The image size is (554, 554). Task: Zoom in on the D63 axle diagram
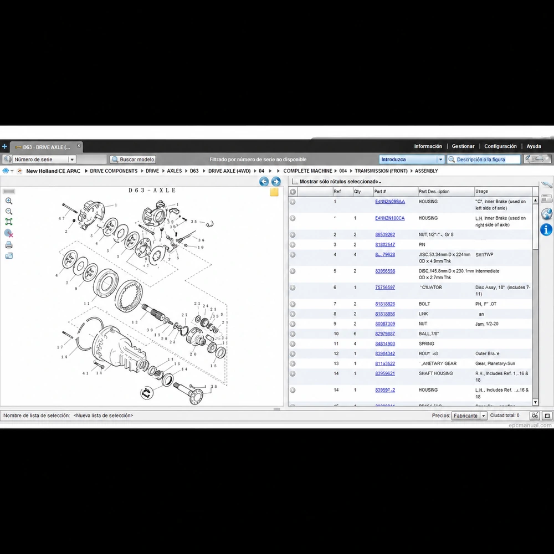coord(9,201)
